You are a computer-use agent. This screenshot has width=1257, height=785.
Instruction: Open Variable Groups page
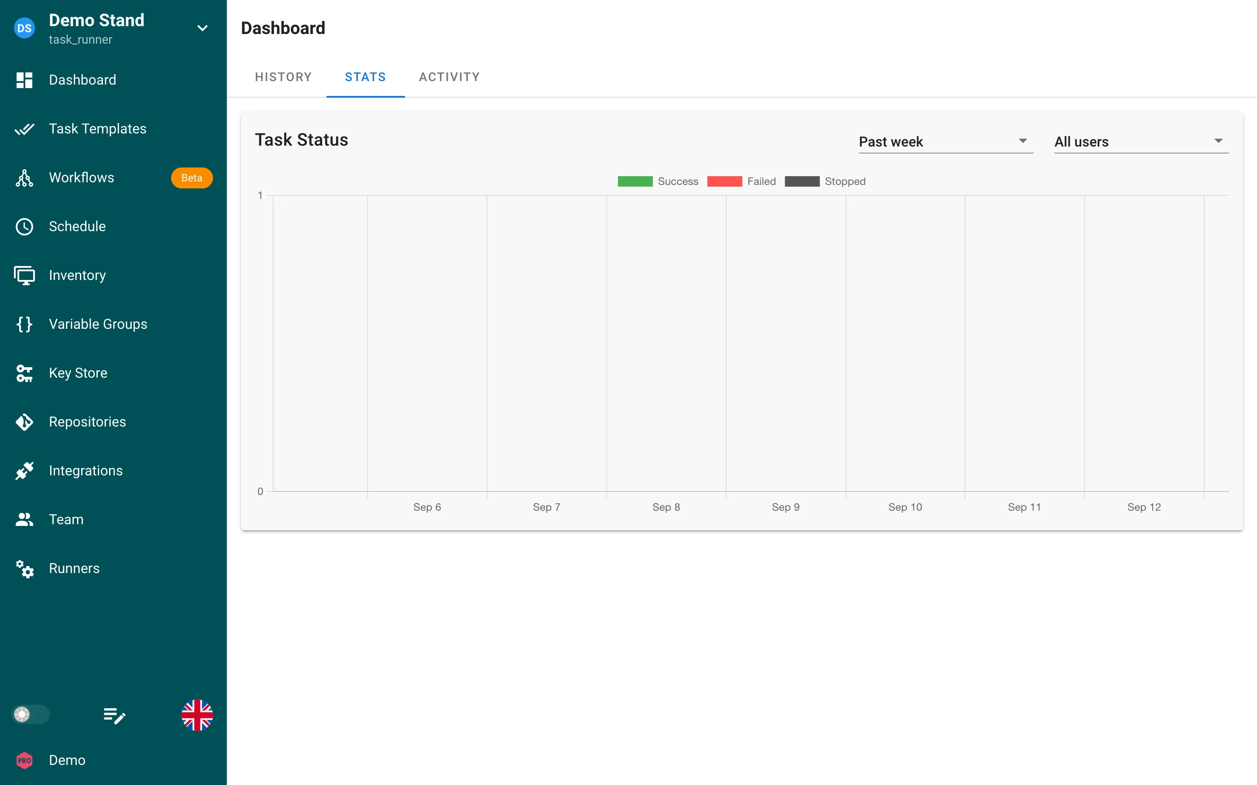[x=113, y=324]
